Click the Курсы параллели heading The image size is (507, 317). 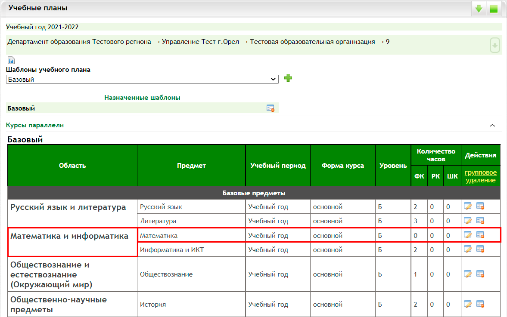35,125
